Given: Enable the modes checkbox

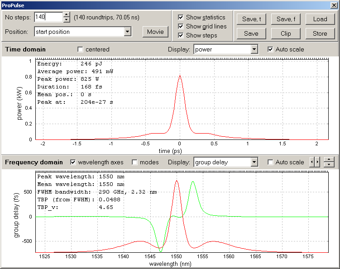Looking at the screenshot, I should tap(134, 162).
